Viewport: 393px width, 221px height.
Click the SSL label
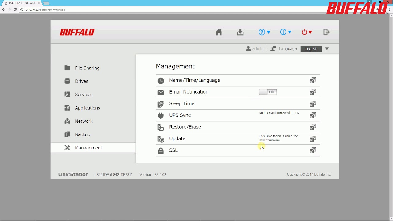click(173, 150)
